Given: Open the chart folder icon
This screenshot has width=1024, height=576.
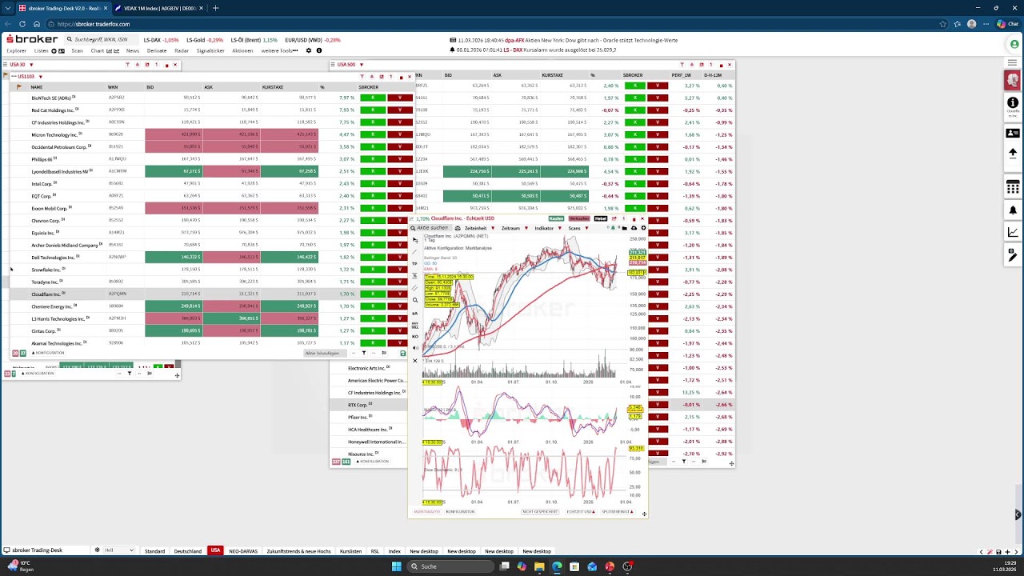Looking at the screenshot, I should [x=624, y=228].
